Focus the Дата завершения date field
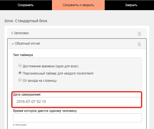154x129 pixels. click(77, 101)
